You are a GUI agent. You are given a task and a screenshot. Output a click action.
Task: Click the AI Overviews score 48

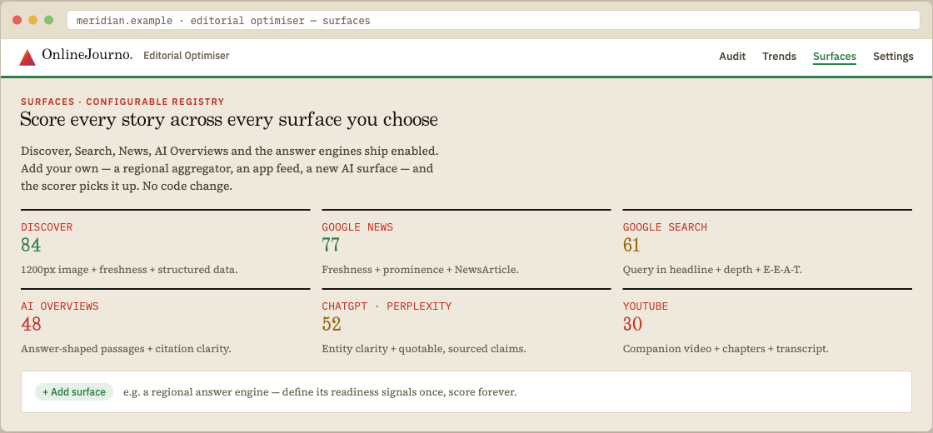pyautogui.click(x=31, y=324)
